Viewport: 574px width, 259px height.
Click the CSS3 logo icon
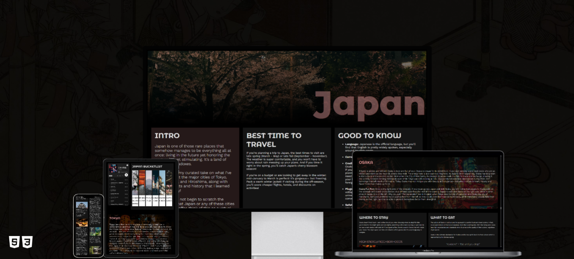(27, 242)
